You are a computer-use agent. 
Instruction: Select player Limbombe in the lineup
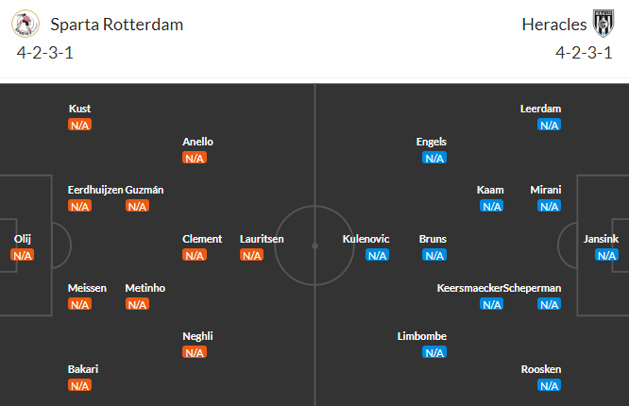click(422, 336)
